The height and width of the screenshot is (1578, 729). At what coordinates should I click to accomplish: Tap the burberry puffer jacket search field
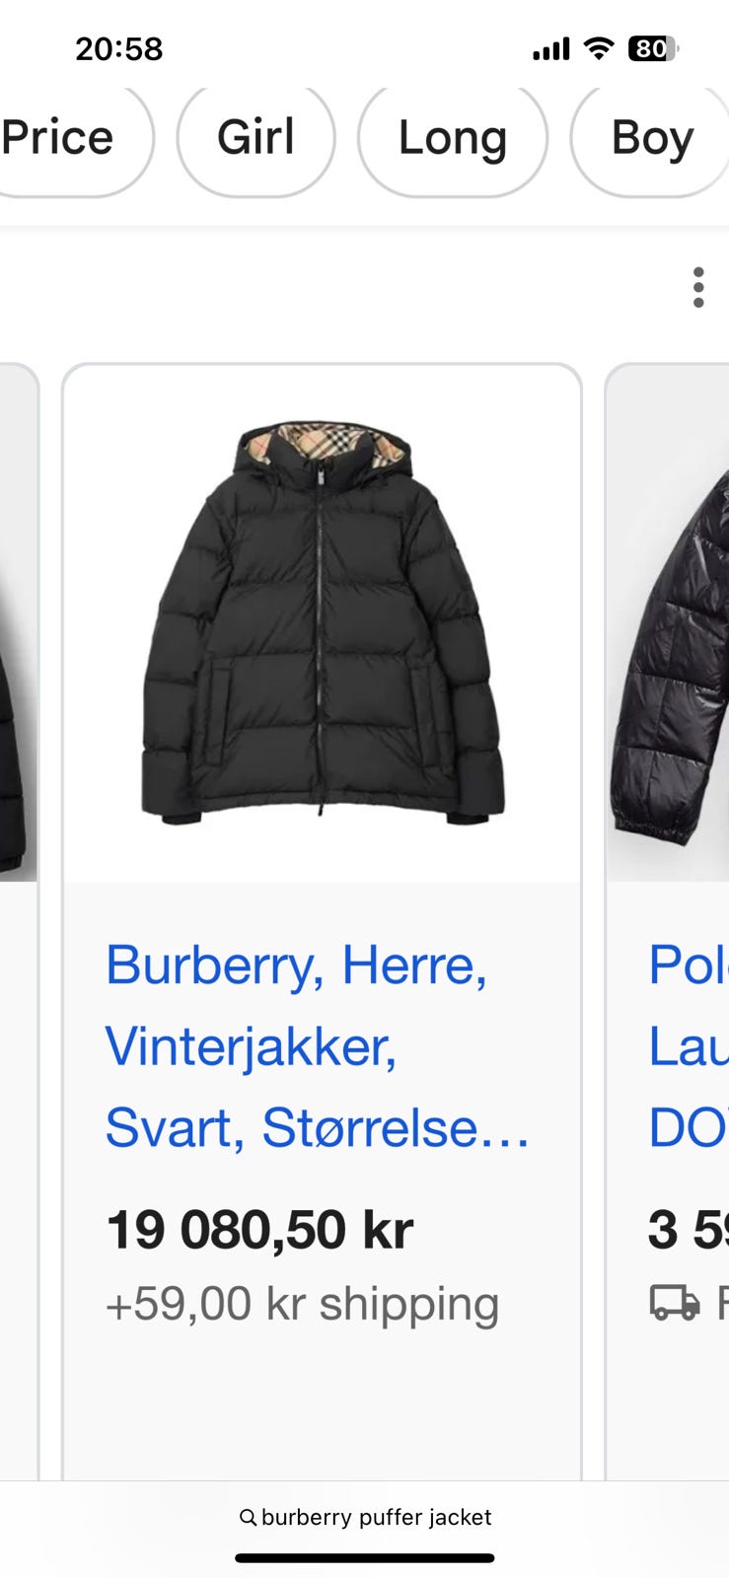tap(365, 1517)
